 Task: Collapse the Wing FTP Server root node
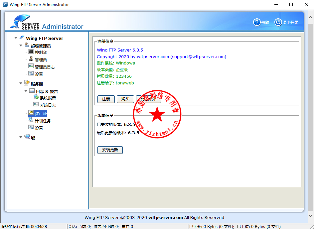pyautogui.click(x=16, y=38)
